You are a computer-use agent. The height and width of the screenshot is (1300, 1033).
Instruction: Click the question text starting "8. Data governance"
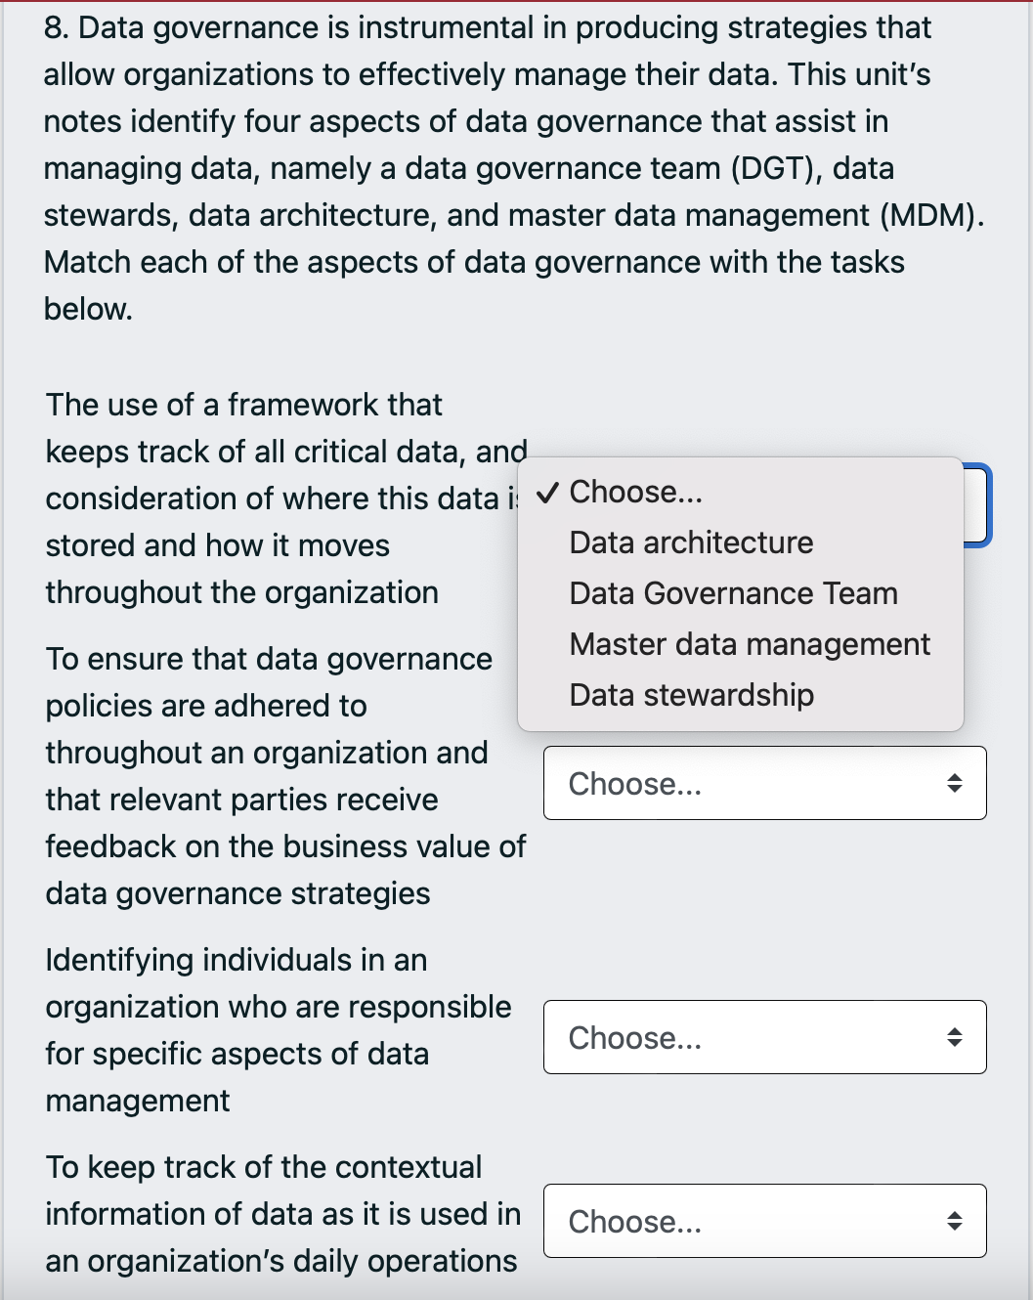point(514,168)
